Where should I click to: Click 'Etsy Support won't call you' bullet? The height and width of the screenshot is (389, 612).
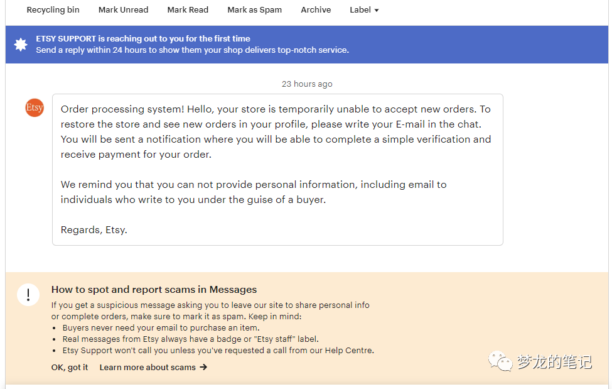click(x=218, y=350)
